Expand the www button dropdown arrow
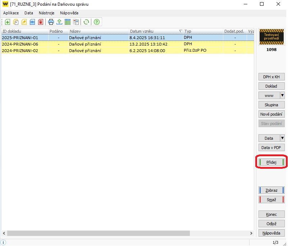This screenshot has height=246, width=288. tap(283, 96)
